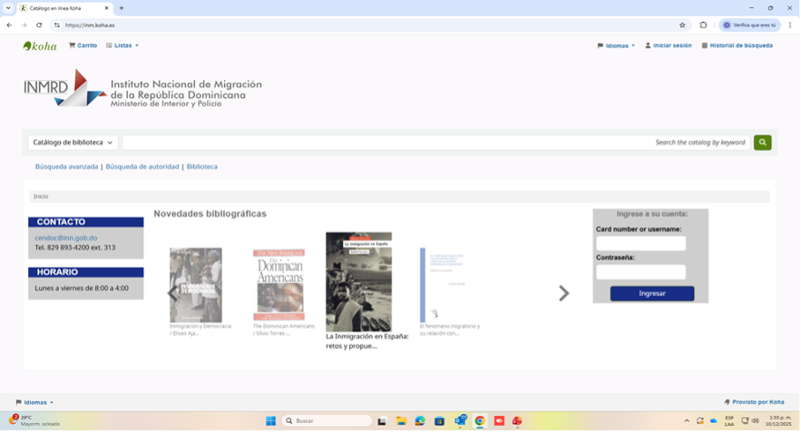Open Búsqueda avanzada link
This screenshot has height=433, width=801.
pyautogui.click(x=66, y=167)
